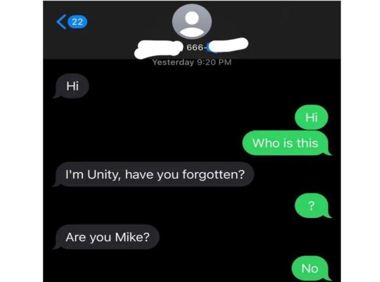Select the green sent Hi bubble
Viewport: 380px width, 282px height.
[x=312, y=117]
